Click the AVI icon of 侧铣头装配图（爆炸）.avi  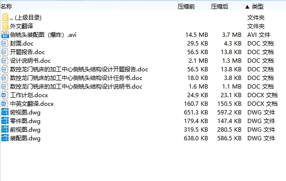[x=5, y=34]
